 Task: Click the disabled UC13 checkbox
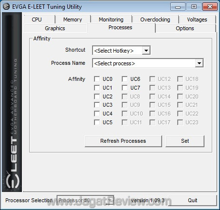(152, 88)
